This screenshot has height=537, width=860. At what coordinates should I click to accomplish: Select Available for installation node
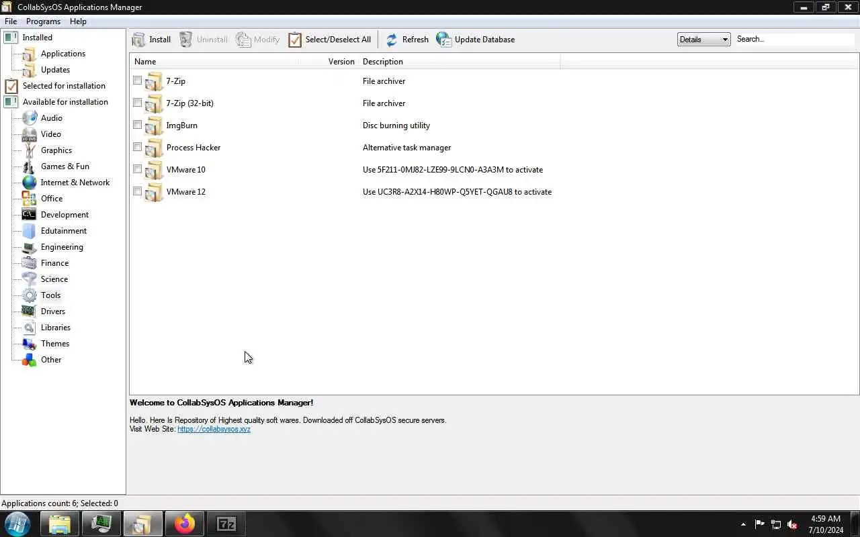point(65,102)
